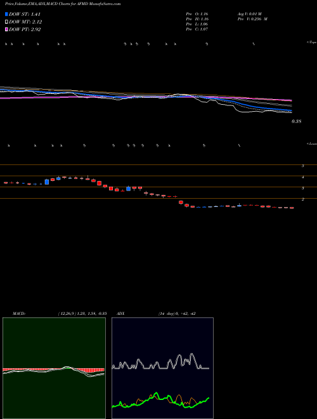
Task: Click the price axis label 4
Action: click(303, 177)
